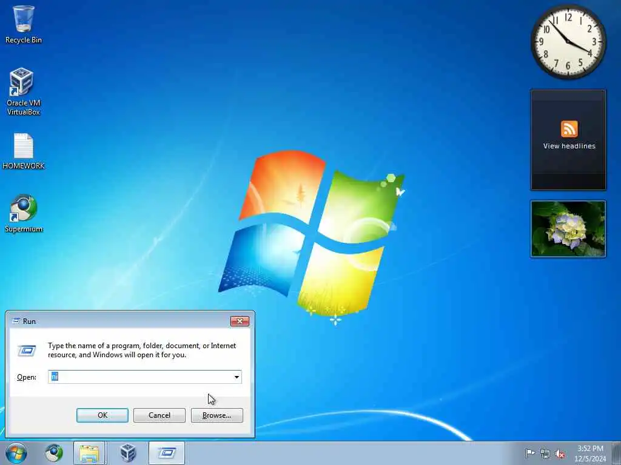The width and height of the screenshot is (621, 465).
Task: Select the HOMEWORK file icon
Action: 24,151
